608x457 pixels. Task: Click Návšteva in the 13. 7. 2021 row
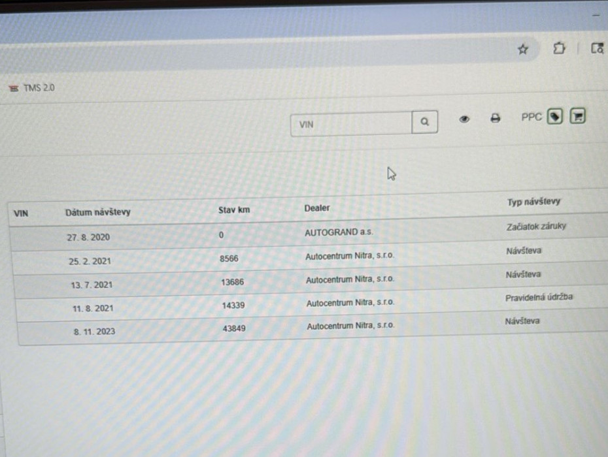(523, 275)
